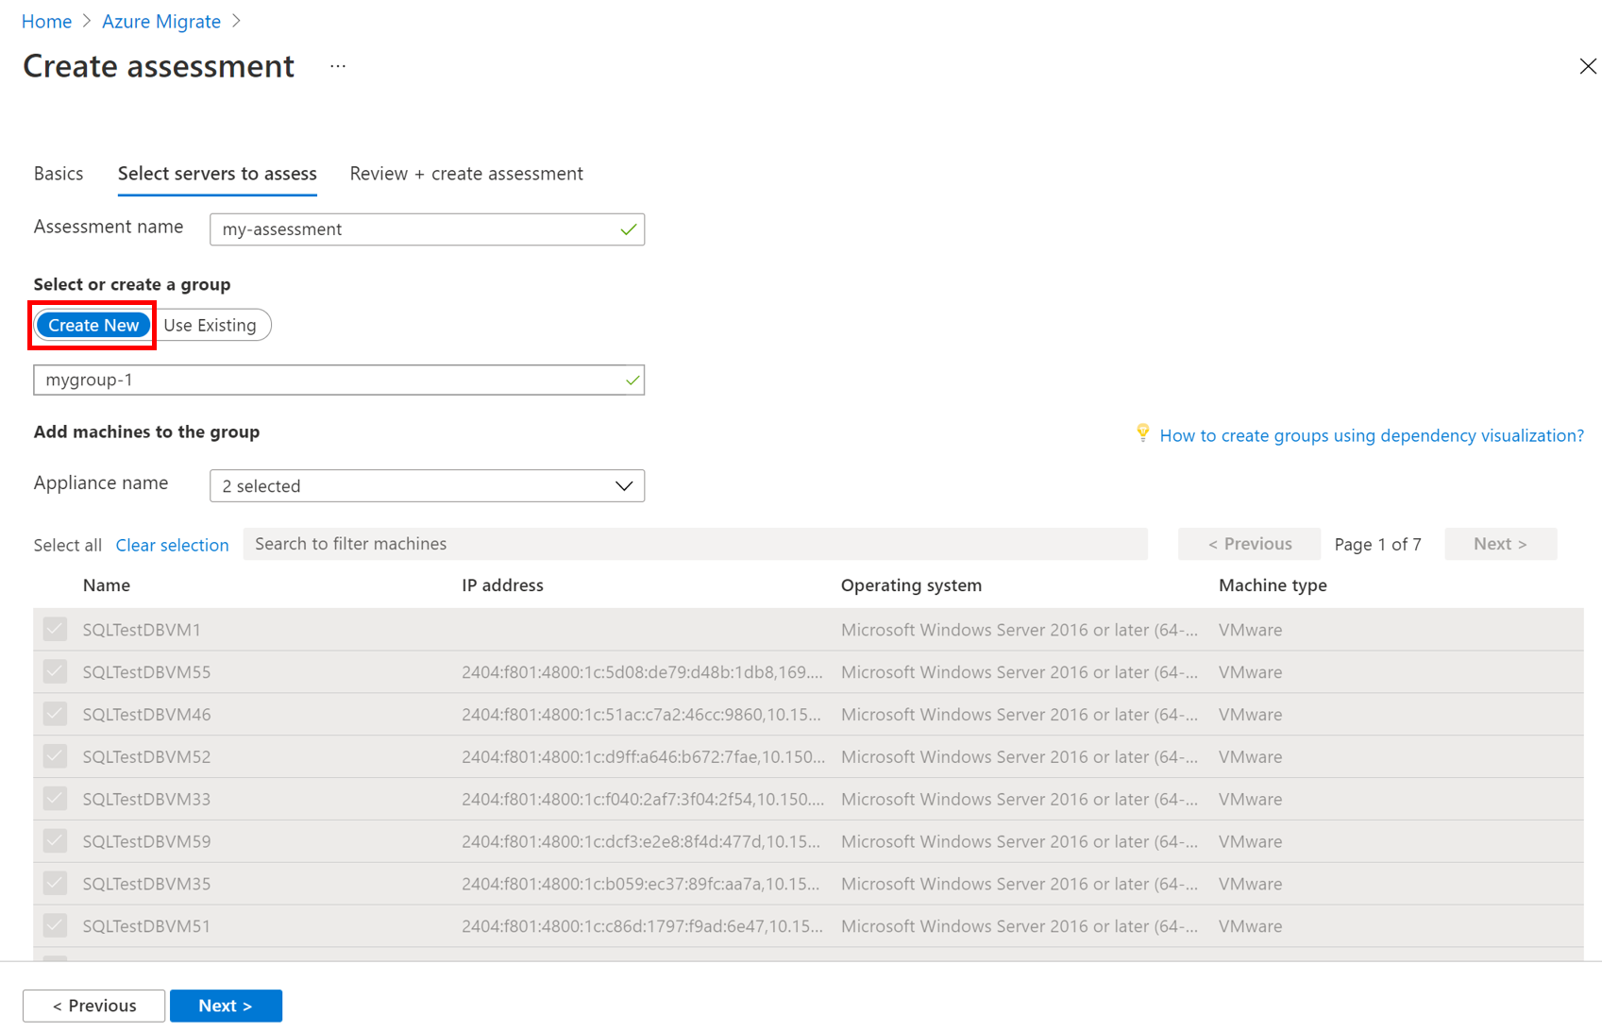This screenshot has width=1602, height=1032.
Task: Go to Home breadcrumb
Action: [x=46, y=21]
